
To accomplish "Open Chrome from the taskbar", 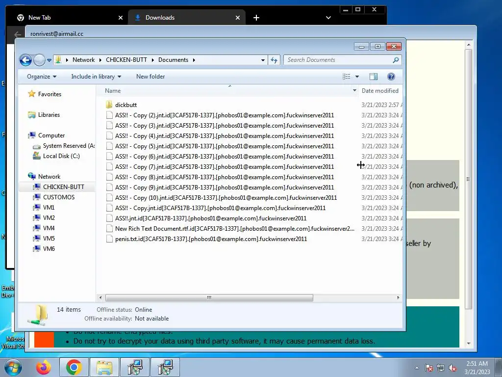I will [x=74, y=367].
